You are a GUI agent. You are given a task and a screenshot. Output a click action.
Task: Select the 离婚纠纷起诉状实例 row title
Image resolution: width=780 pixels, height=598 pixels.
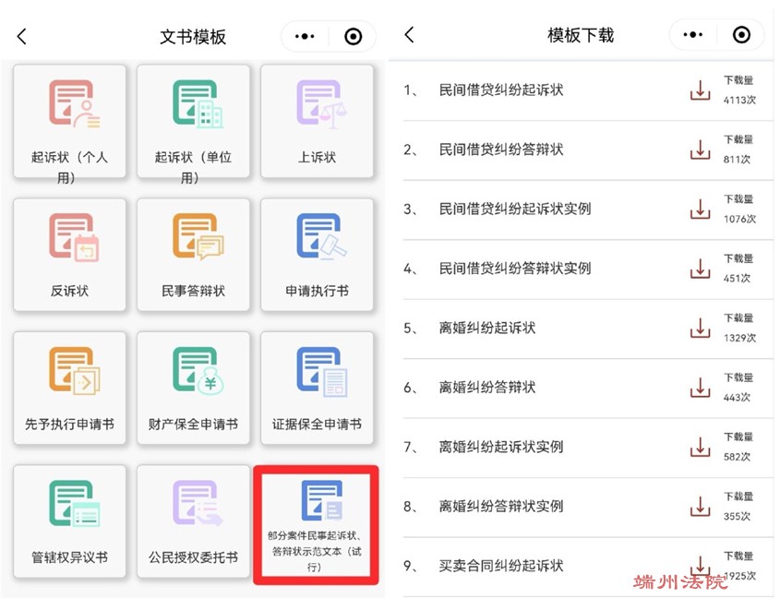coord(501,447)
